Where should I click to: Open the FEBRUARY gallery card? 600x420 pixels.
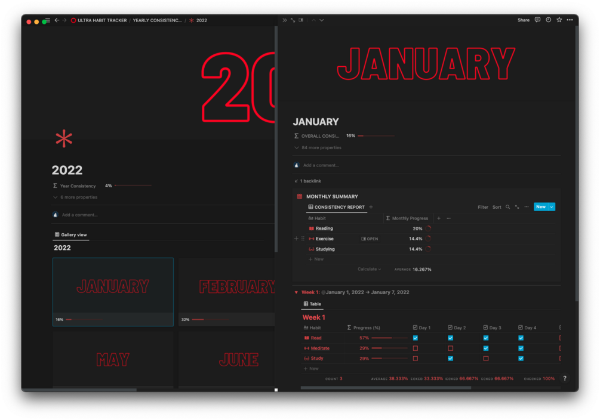(226, 292)
